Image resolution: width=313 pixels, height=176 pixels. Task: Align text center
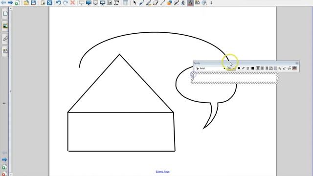[262, 68]
